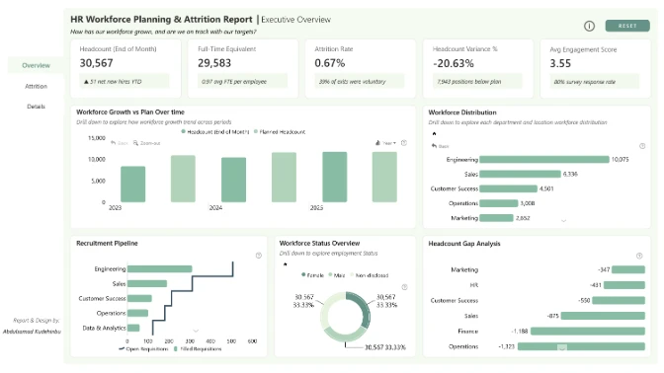Open help icon on Workforce Growth chart
664x373 pixels.
click(x=404, y=143)
